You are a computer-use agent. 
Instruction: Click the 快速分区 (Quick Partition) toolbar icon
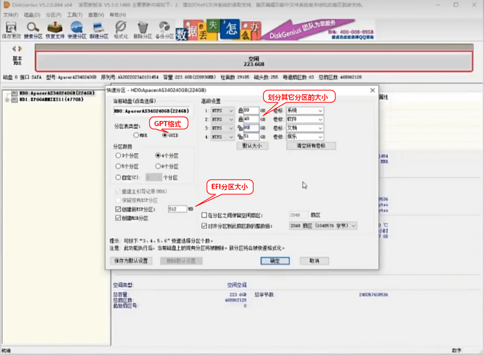pos(76,30)
